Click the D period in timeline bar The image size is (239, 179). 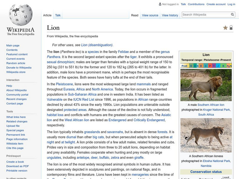pyautogui.click(x=201, y=66)
